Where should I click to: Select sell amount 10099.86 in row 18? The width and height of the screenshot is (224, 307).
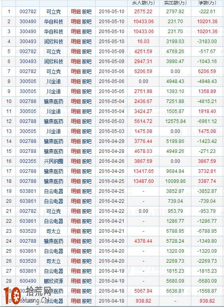175,181
